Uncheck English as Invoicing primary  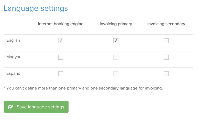(116, 41)
